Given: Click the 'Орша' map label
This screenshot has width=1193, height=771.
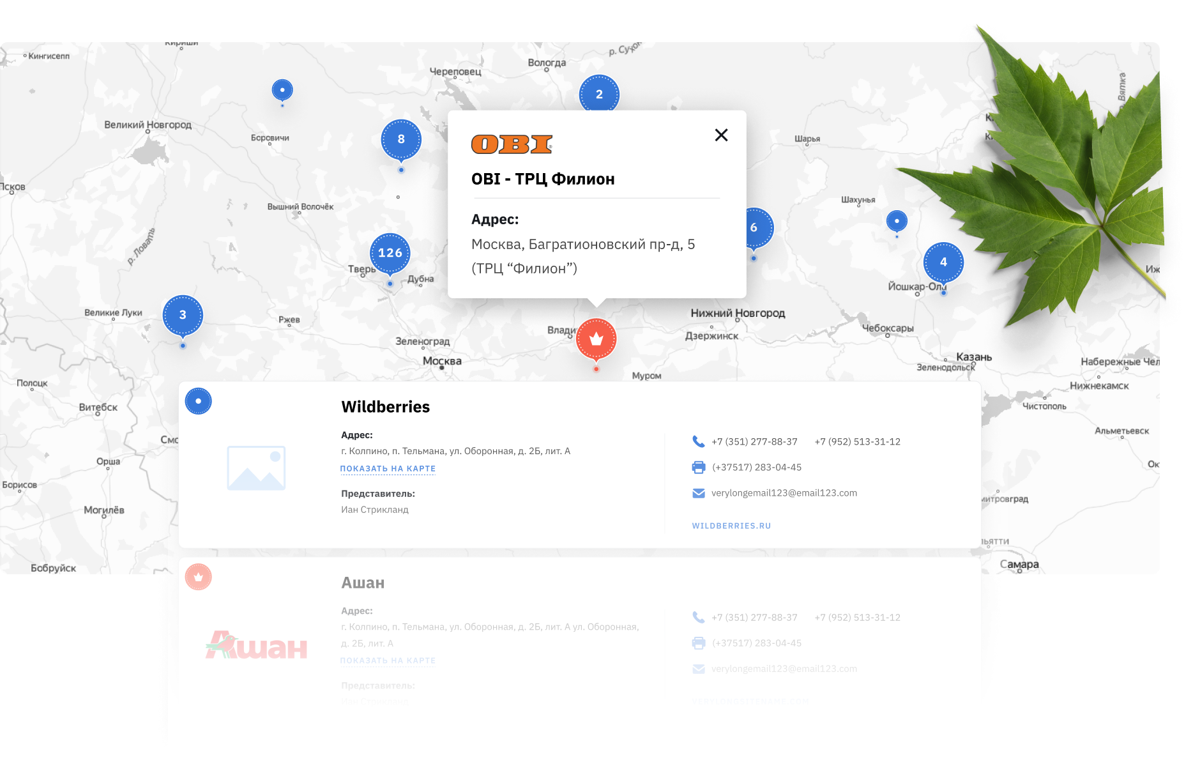Looking at the screenshot, I should coord(108,461).
